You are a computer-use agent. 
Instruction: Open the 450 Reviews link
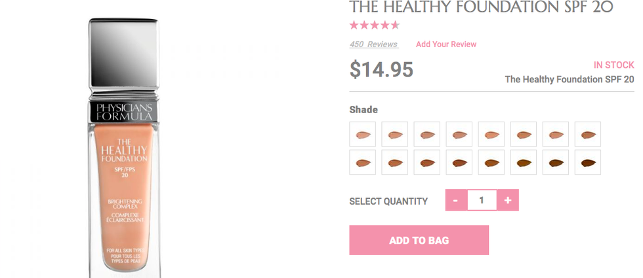point(373,44)
